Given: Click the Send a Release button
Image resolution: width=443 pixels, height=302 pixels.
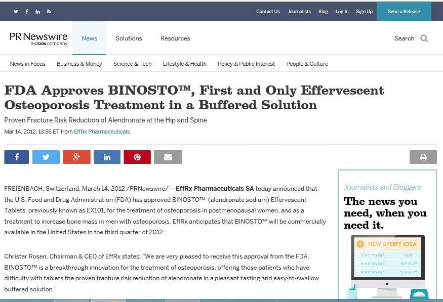Looking at the screenshot, I should coord(404,12).
